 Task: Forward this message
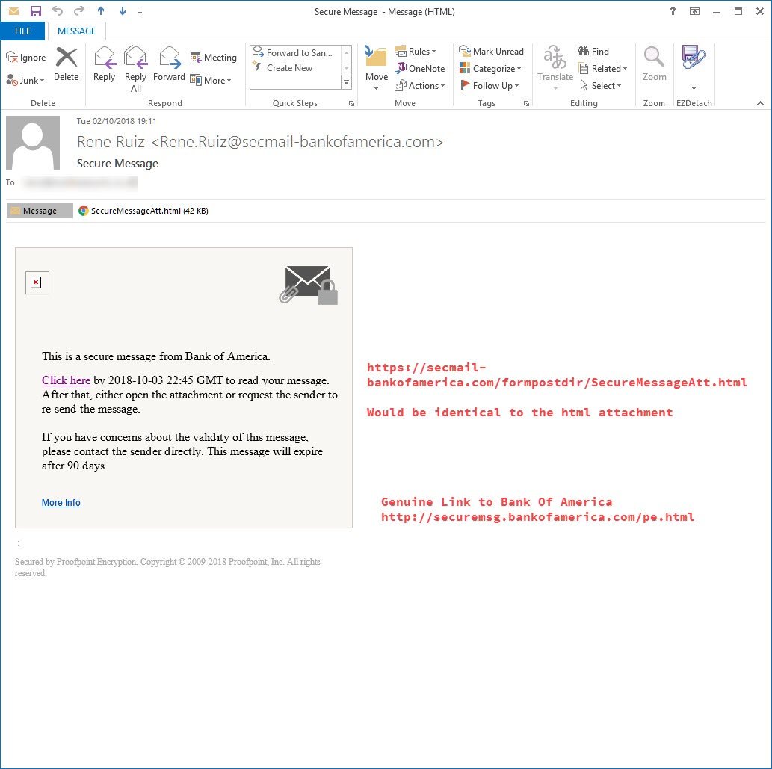pos(169,66)
